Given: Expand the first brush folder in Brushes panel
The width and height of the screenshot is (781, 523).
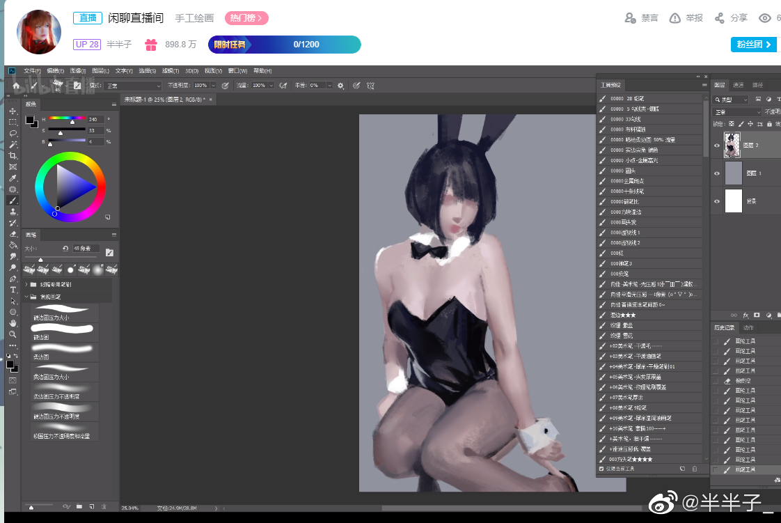Looking at the screenshot, I should pos(26,284).
